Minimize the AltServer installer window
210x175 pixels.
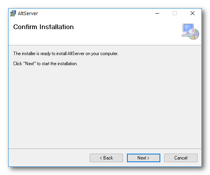tap(157, 13)
